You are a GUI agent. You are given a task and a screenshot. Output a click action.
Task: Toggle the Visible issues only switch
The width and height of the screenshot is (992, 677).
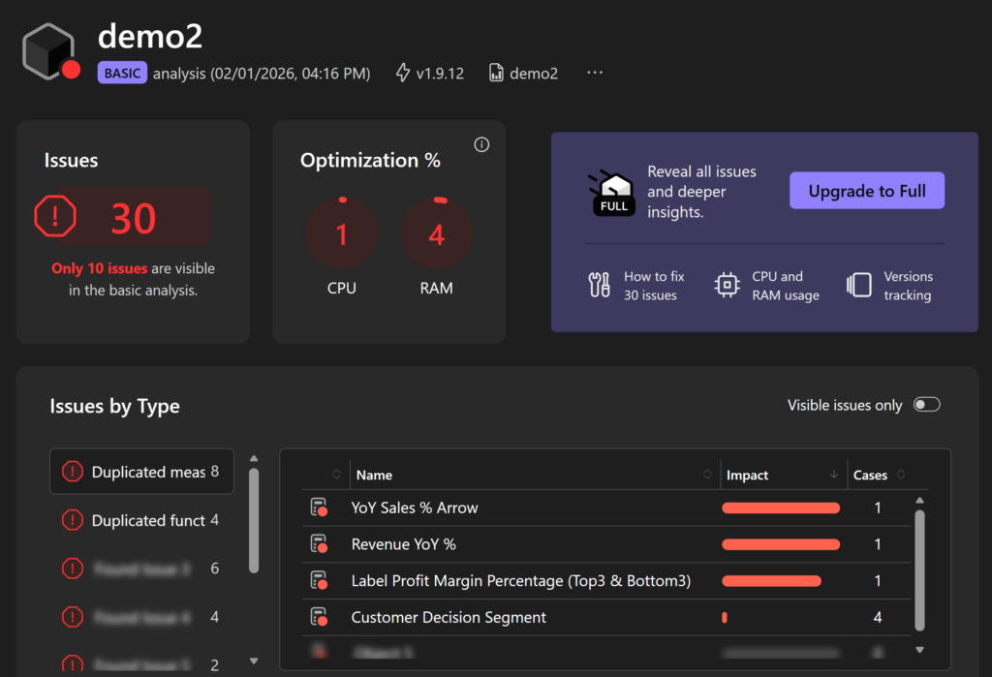click(x=926, y=405)
